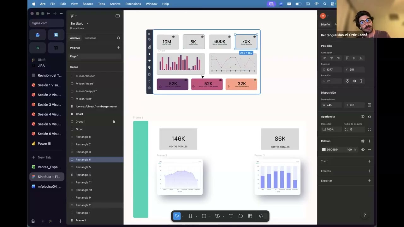Select the Pen tool
Viewport: 404px width, 227px height.
coord(217,216)
